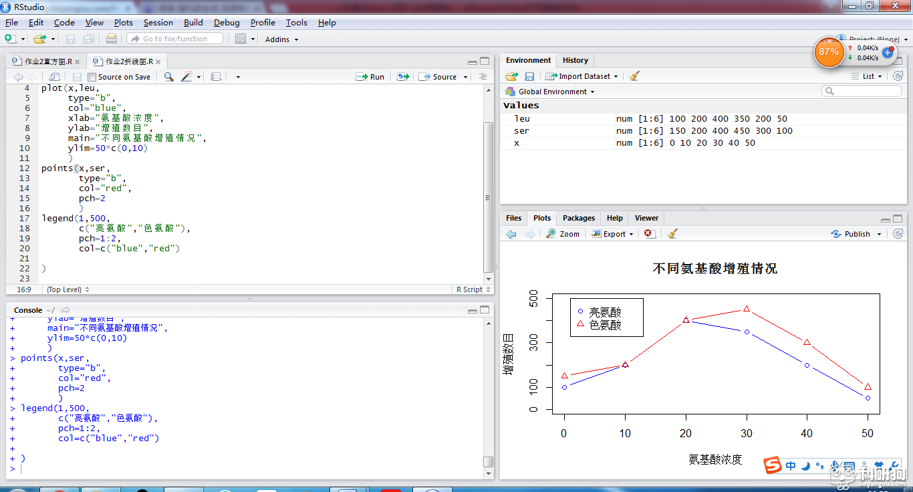
Task: Select the Environment tab
Action: click(529, 60)
